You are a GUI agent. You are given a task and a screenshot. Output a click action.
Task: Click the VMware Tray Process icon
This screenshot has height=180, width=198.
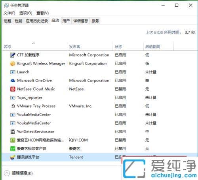(13, 106)
